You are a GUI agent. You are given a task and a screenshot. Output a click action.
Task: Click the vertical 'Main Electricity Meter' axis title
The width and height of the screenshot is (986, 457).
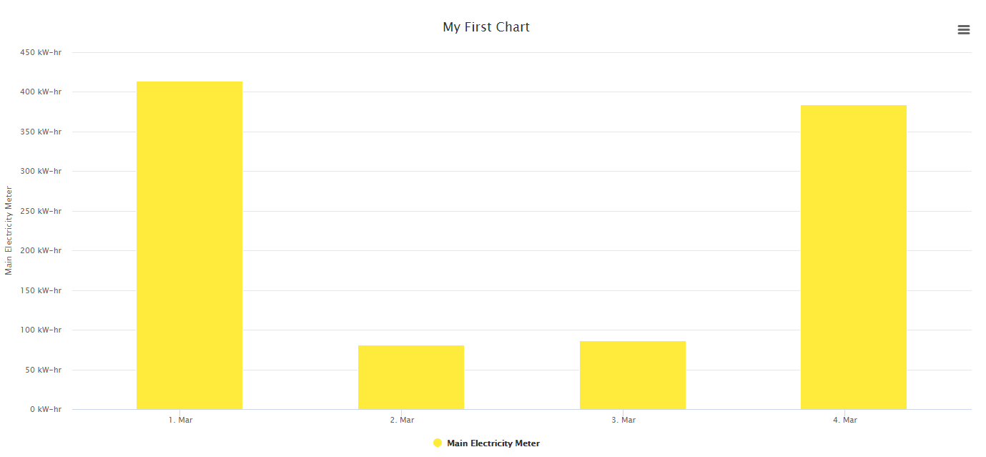coord(9,230)
